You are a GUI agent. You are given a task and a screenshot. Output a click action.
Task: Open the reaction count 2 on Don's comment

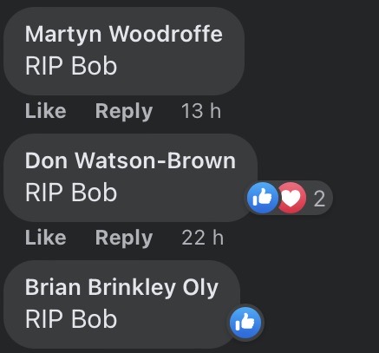click(x=319, y=199)
